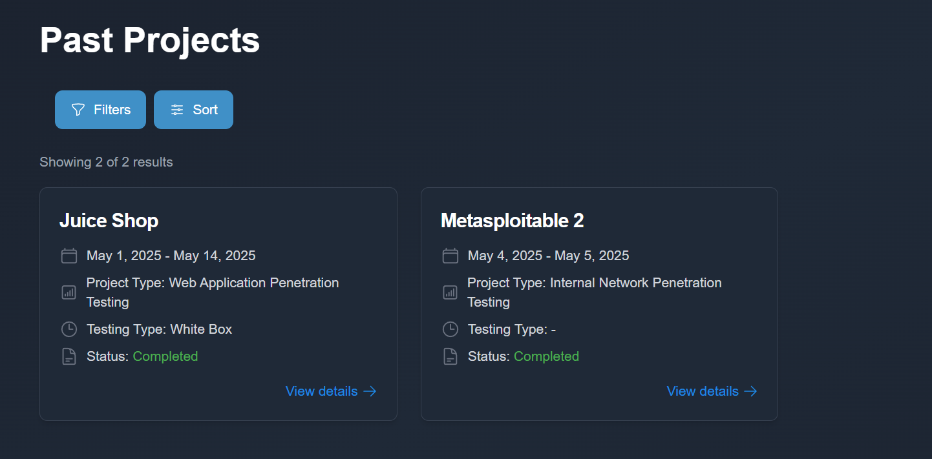932x459 pixels.
Task: Click project type chart icon on Juice Shop
Action: pos(69,292)
